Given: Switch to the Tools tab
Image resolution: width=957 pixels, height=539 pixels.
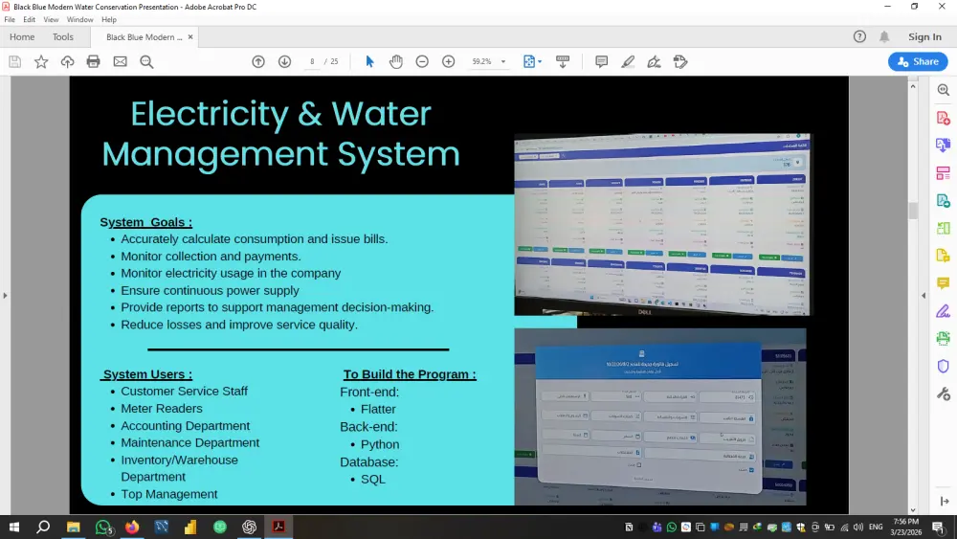Looking at the screenshot, I should point(63,36).
